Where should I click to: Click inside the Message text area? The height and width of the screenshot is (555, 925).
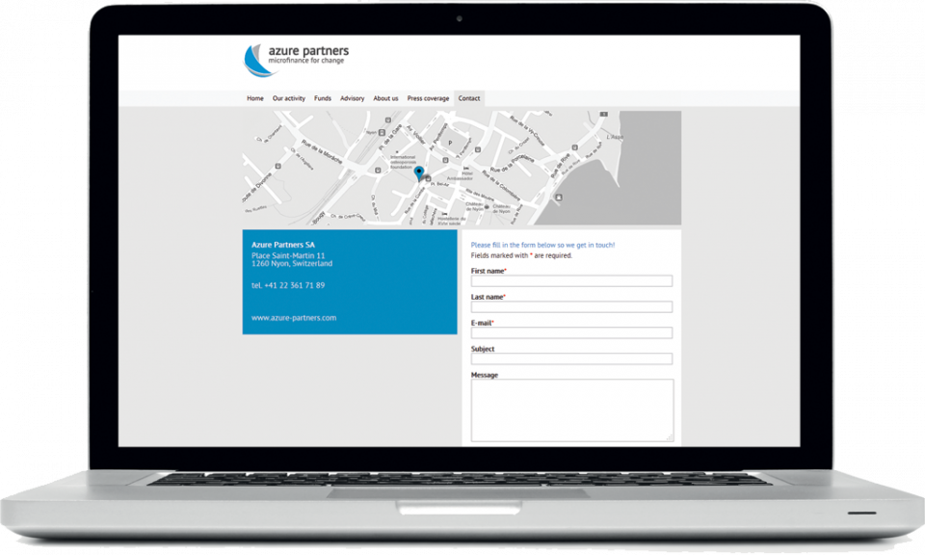pyautogui.click(x=571, y=410)
